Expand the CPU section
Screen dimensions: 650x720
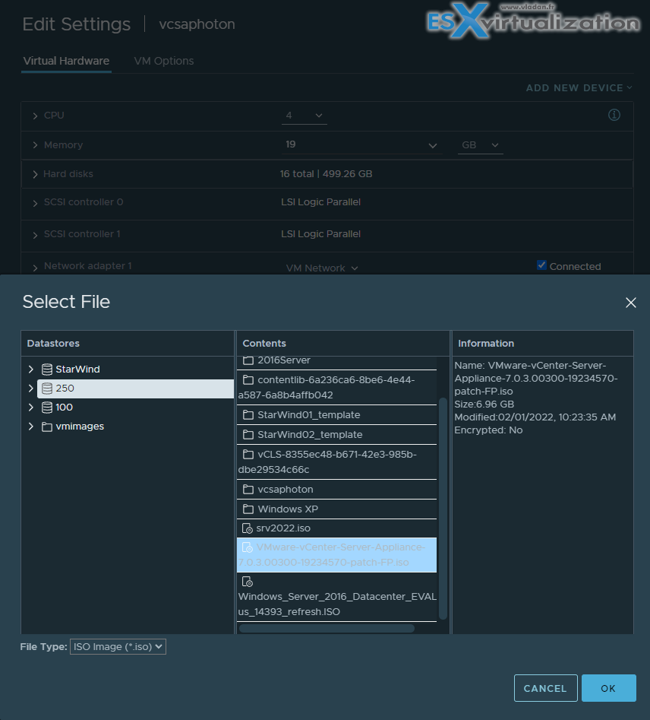coord(35,116)
